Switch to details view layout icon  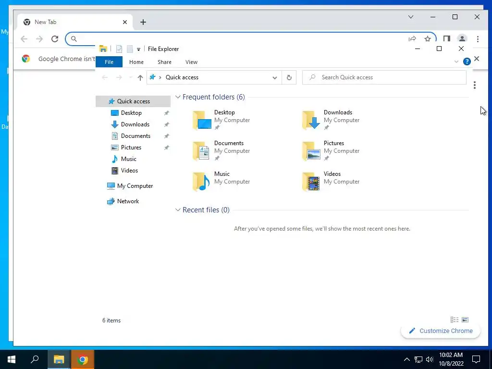(455, 320)
